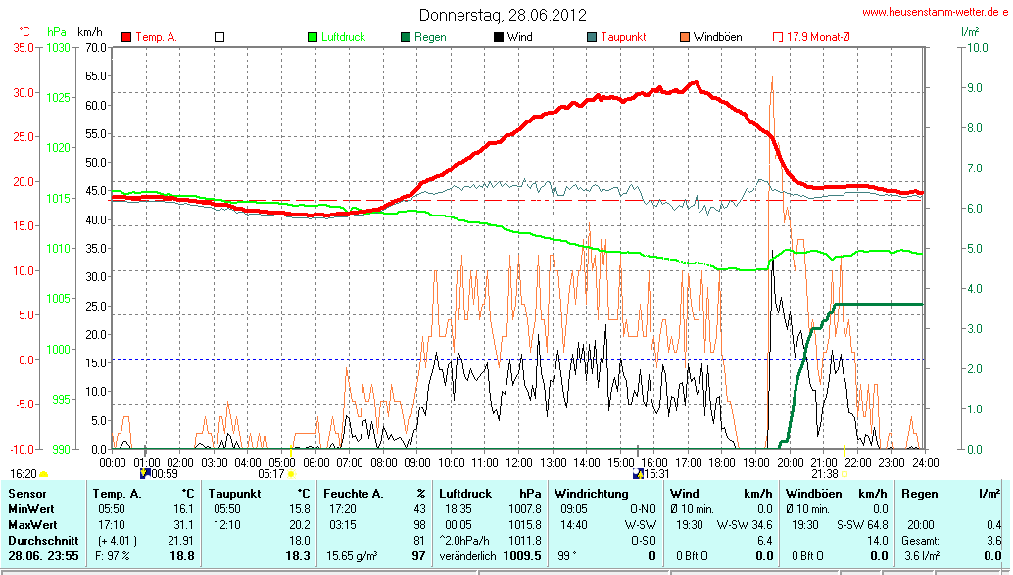Open the heusenstamm-wetter.de website link
This screenshot has width=1013, height=575.
coord(934,12)
